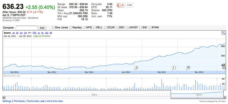
Task: Select the 10y zoom range
Action: (x=47, y=33)
